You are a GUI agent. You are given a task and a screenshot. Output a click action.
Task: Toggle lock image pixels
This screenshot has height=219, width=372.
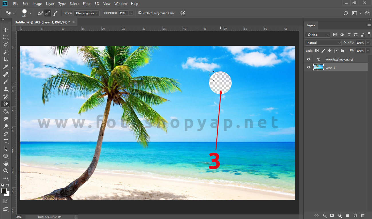point(323,51)
